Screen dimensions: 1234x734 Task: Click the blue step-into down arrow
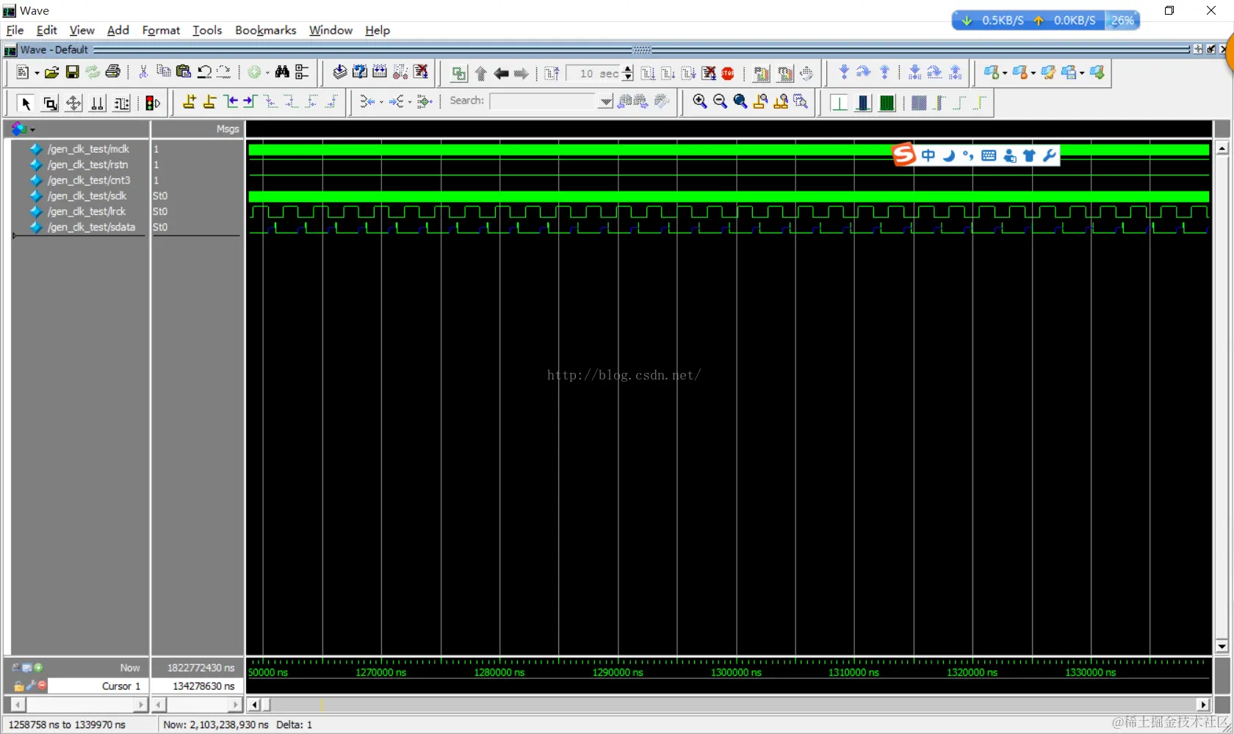tap(844, 72)
